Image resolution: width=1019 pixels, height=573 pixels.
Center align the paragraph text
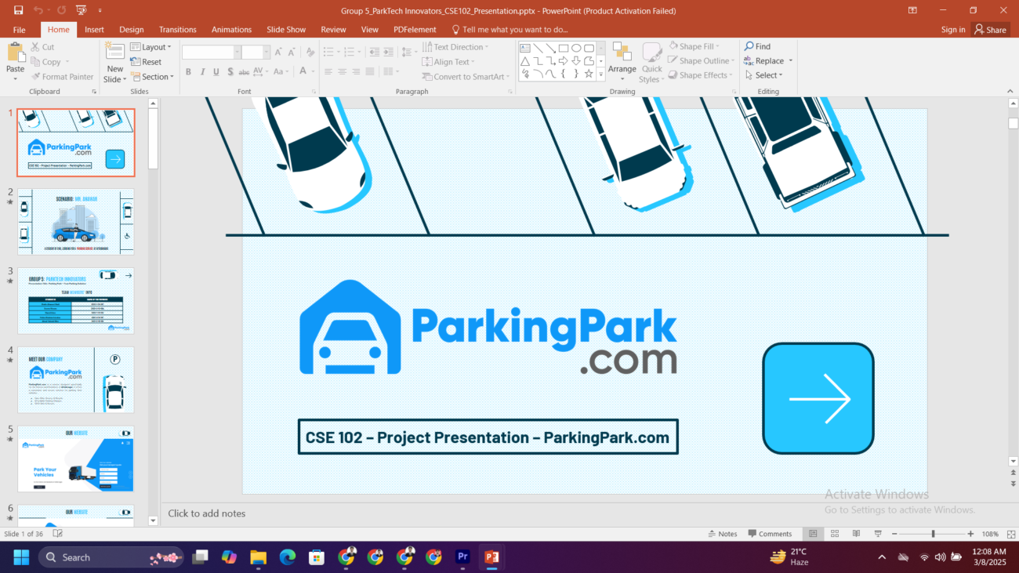tap(342, 72)
